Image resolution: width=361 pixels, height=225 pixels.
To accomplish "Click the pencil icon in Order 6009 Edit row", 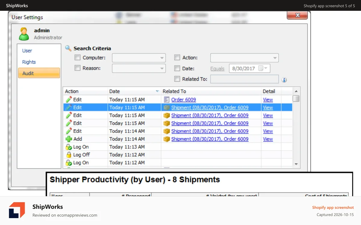I will click(x=69, y=100).
